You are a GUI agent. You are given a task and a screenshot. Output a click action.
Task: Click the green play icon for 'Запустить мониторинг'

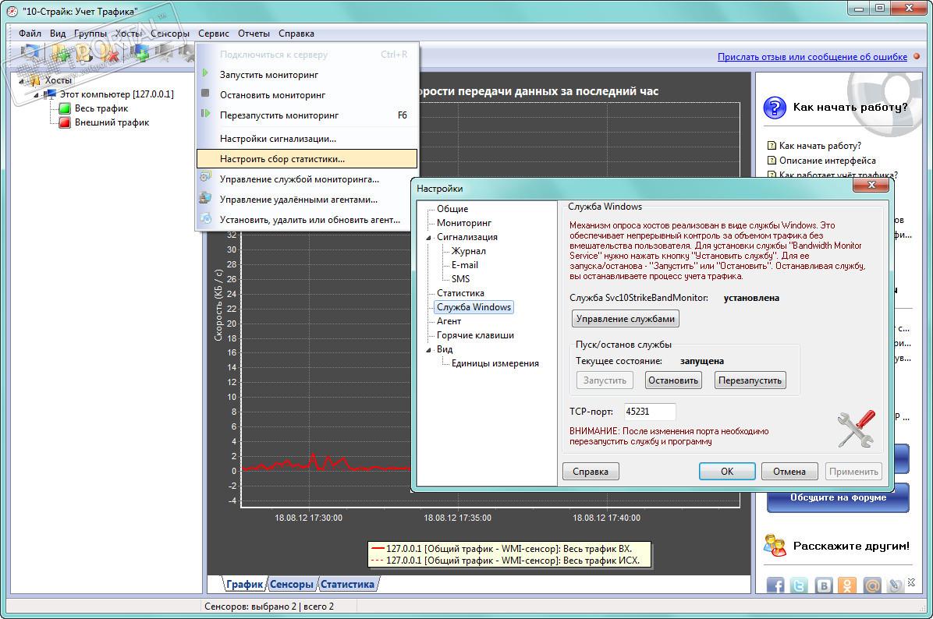(205, 74)
